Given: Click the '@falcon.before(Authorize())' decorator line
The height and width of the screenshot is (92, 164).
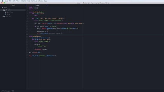Looking at the screenshot, I should 41,38.
